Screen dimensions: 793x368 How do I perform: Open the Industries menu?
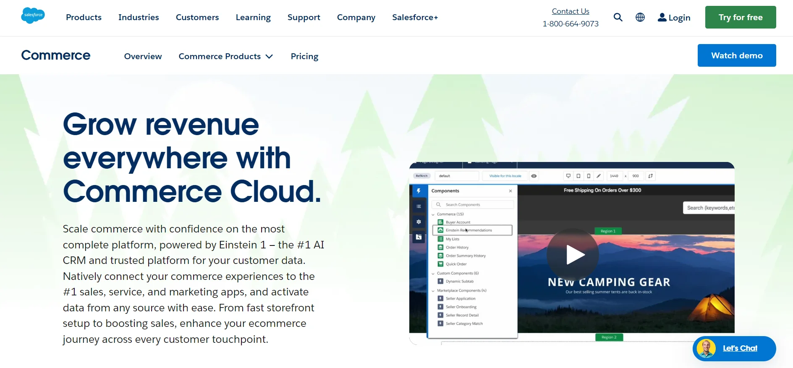(139, 17)
